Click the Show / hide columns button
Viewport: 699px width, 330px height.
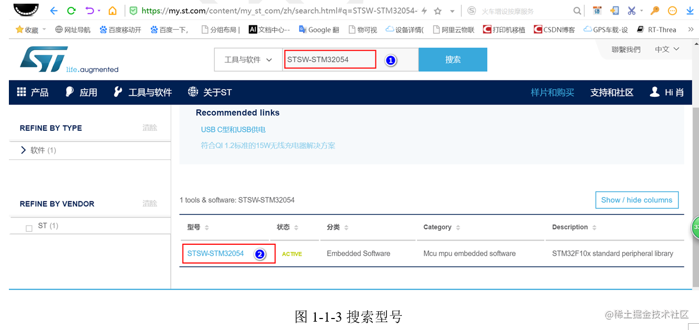(637, 200)
